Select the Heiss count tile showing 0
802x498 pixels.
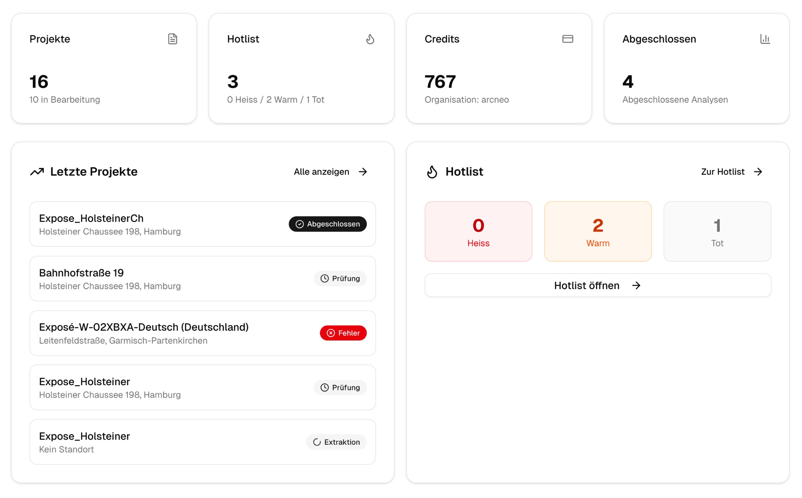coord(478,231)
